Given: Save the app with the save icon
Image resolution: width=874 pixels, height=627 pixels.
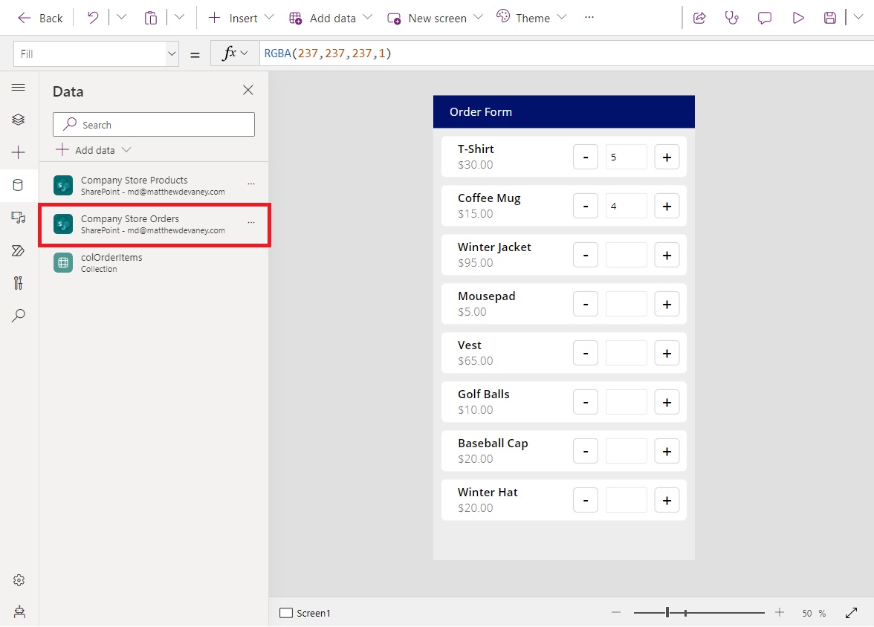Looking at the screenshot, I should 830,17.
